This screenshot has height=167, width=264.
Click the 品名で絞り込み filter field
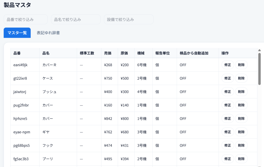76,19
